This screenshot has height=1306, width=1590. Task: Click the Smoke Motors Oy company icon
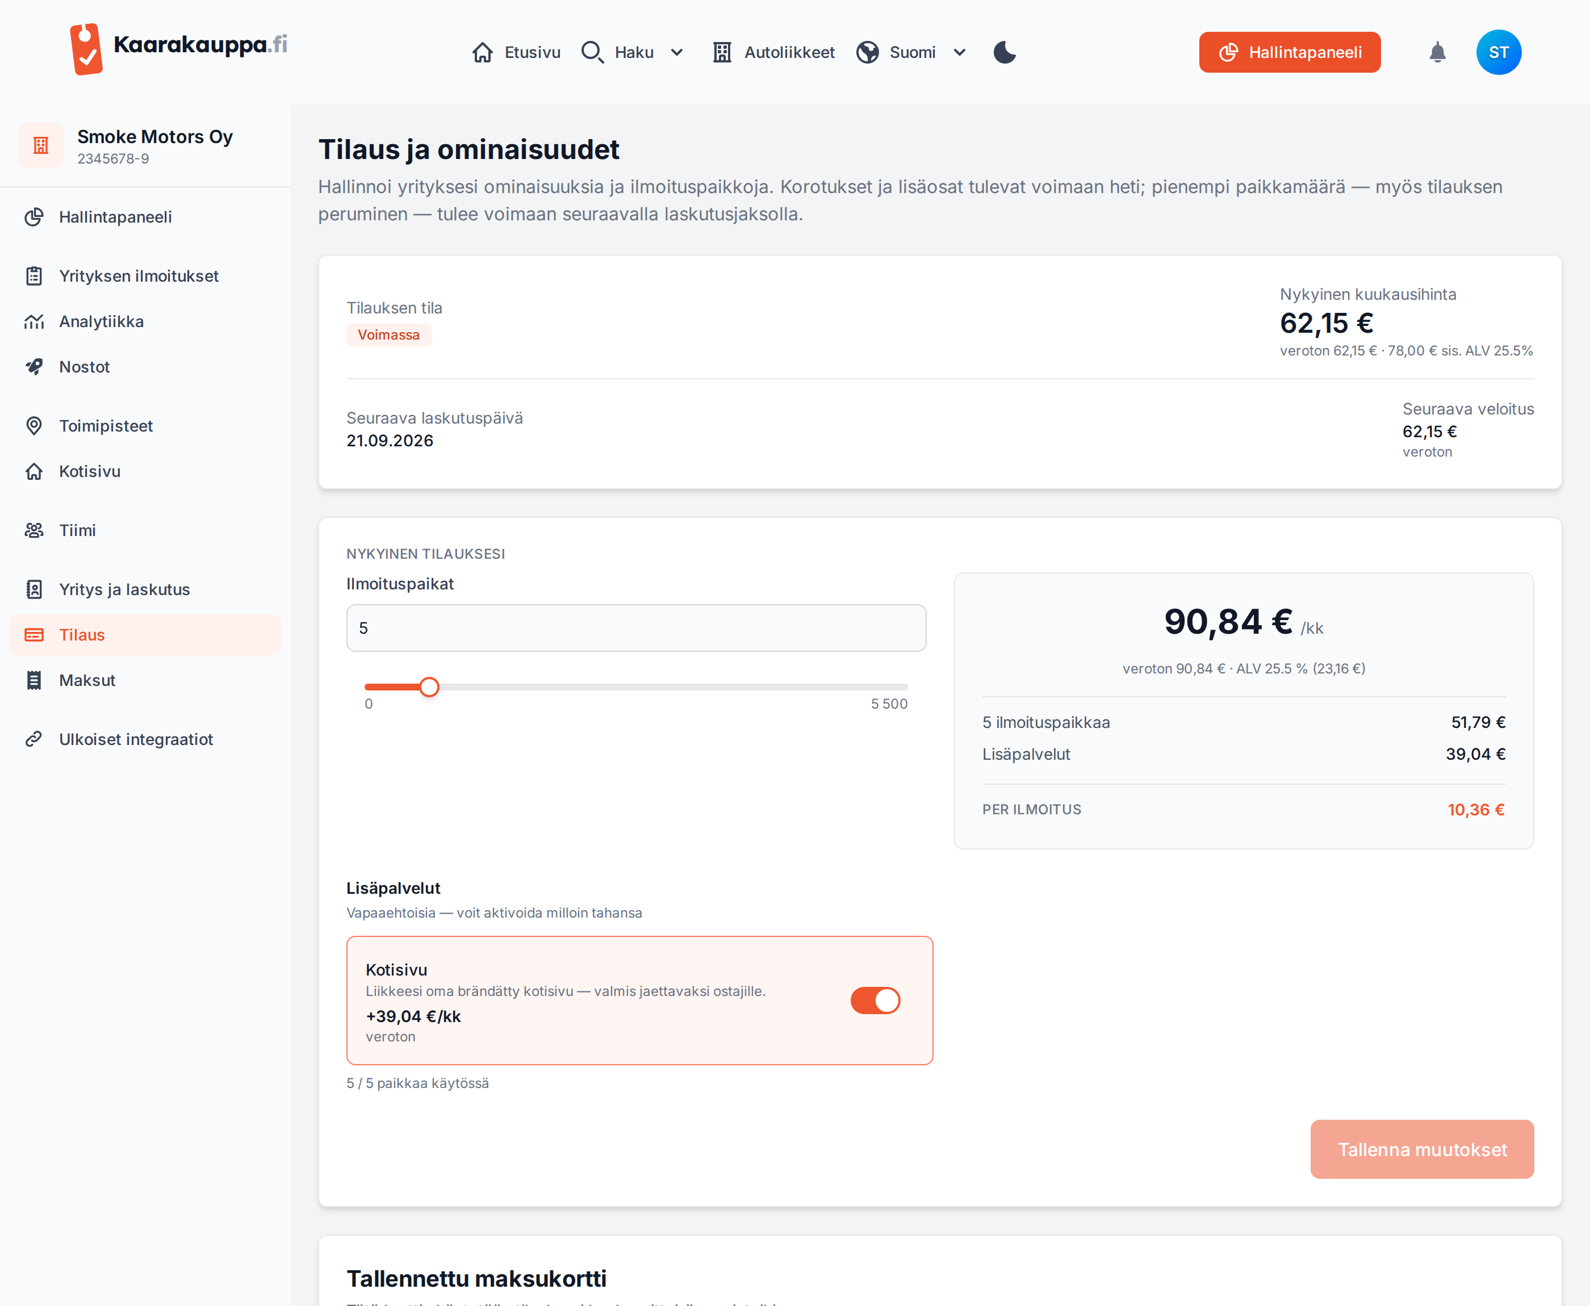click(x=41, y=145)
